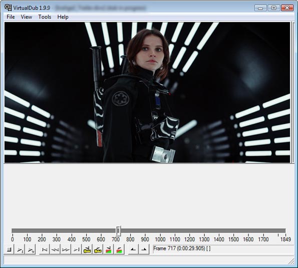The width and height of the screenshot is (298, 268).
Task: Maximize the VirtualDub window
Action: click(x=273, y=8)
